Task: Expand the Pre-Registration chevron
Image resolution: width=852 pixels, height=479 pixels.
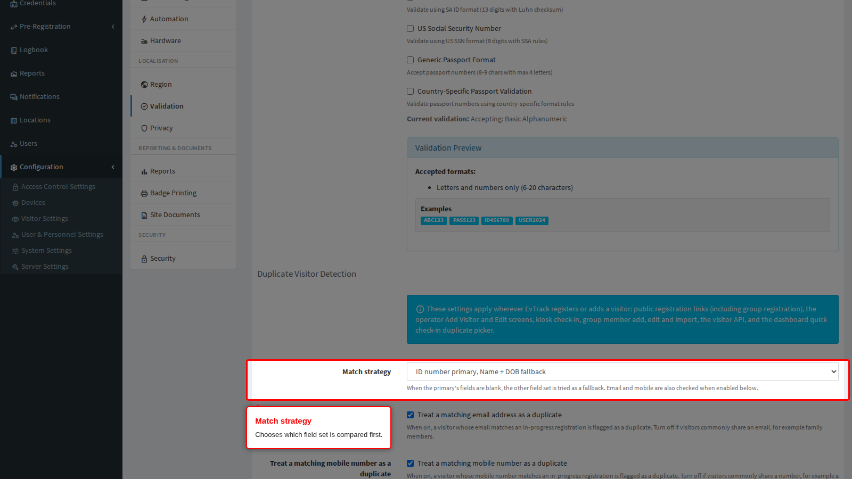Action: click(x=113, y=27)
